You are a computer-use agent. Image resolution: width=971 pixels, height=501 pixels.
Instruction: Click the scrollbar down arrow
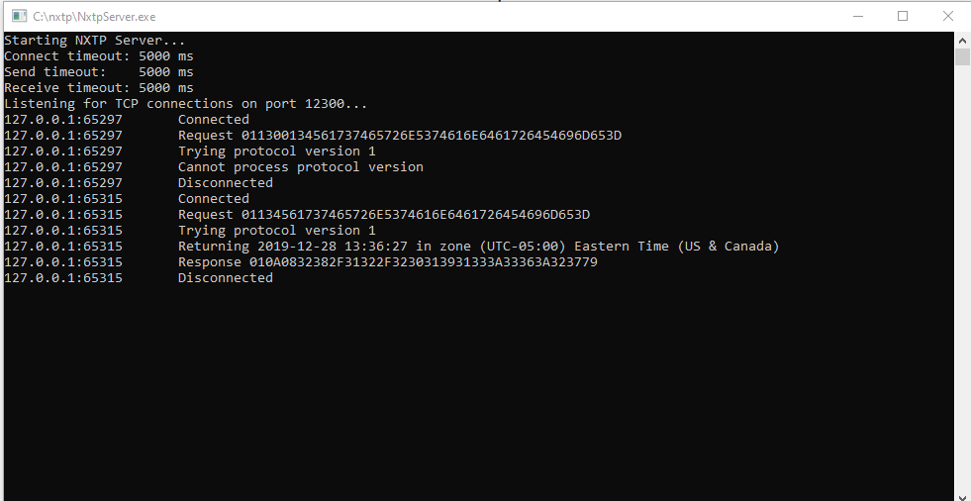point(962,495)
